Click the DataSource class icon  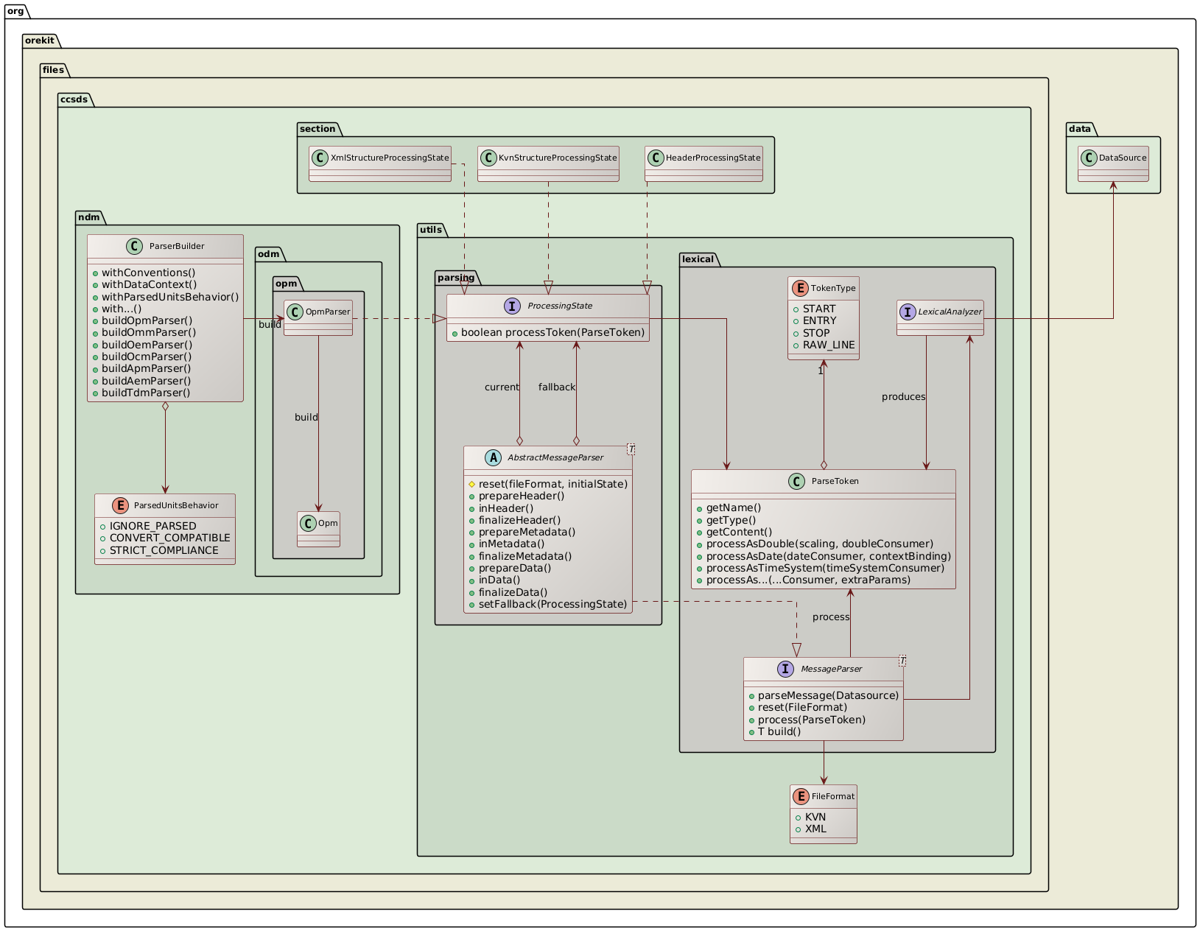click(1089, 158)
